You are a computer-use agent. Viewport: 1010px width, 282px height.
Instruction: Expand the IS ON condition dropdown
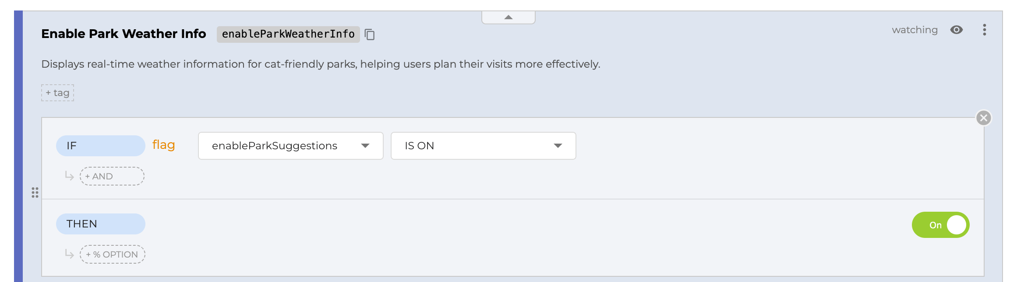tap(483, 146)
